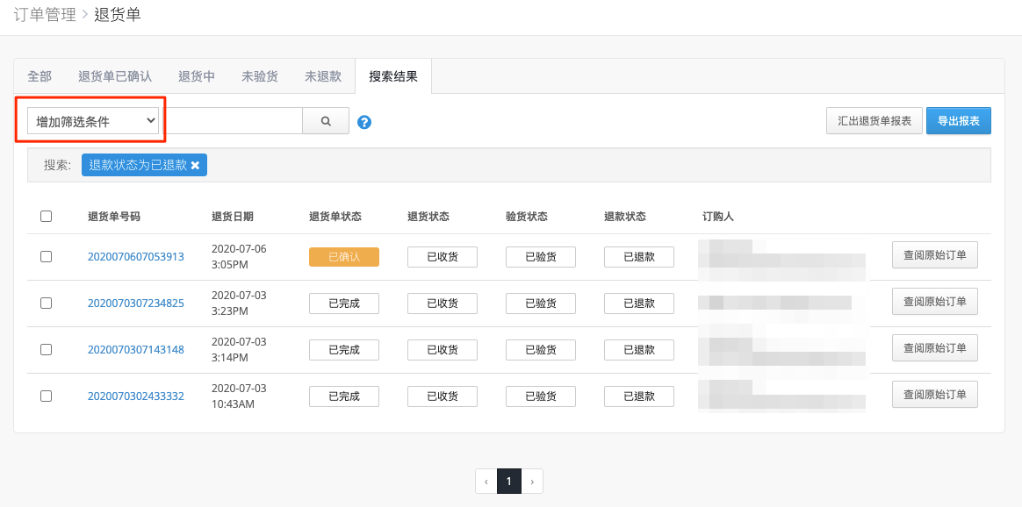Screen dimensions: 1022x507
Task: Select the 未验货 tab
Action: (x=260, y=76)
